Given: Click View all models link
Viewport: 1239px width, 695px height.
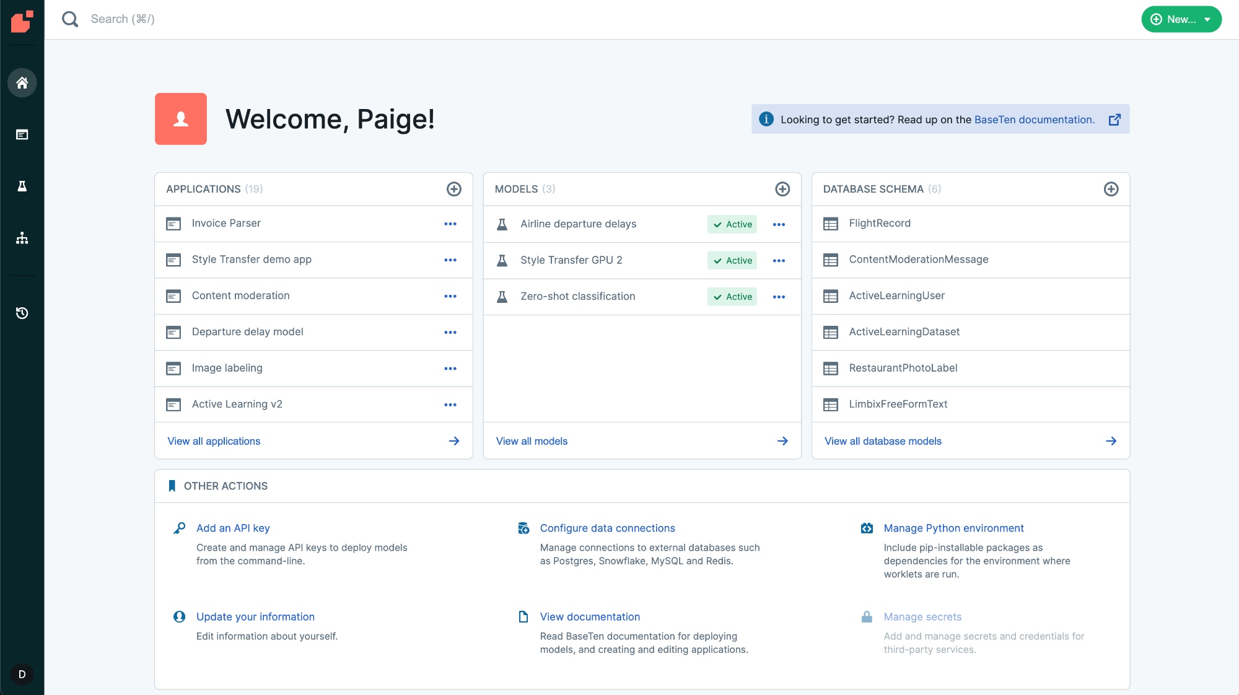Looking at the screenshot, I should click(x=532, y=441).
